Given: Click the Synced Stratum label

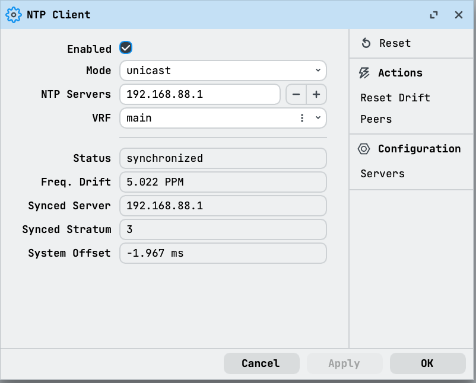Looking at the screenshot, I should [66, 229].
